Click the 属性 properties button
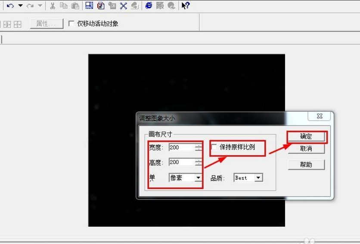The image size is (360, 244). 47,23
